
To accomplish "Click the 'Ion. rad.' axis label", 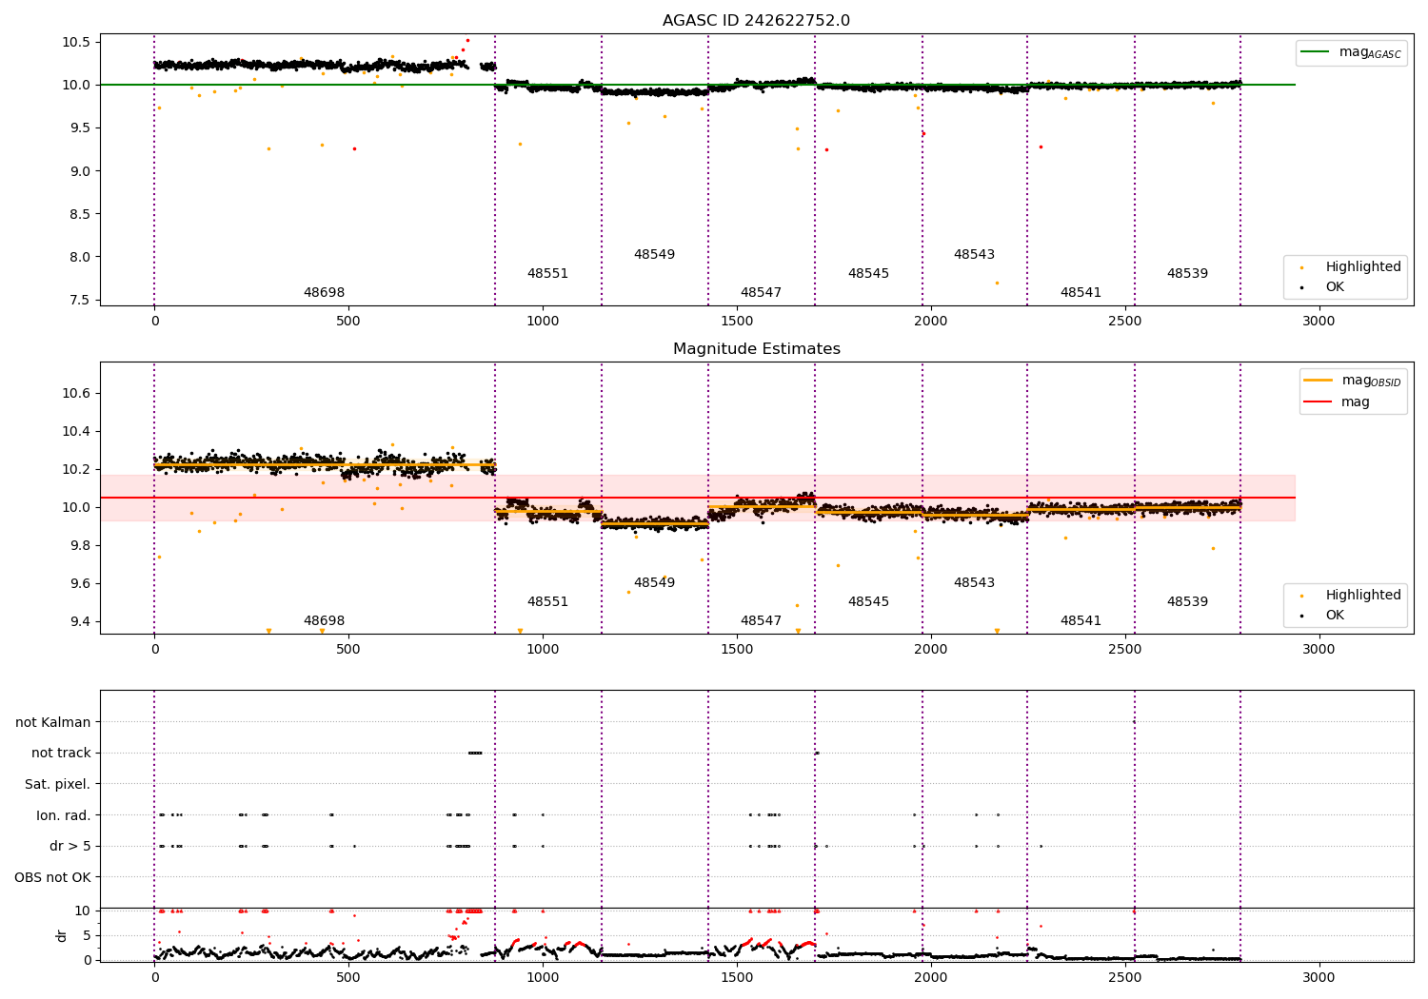I will (64, 815).
